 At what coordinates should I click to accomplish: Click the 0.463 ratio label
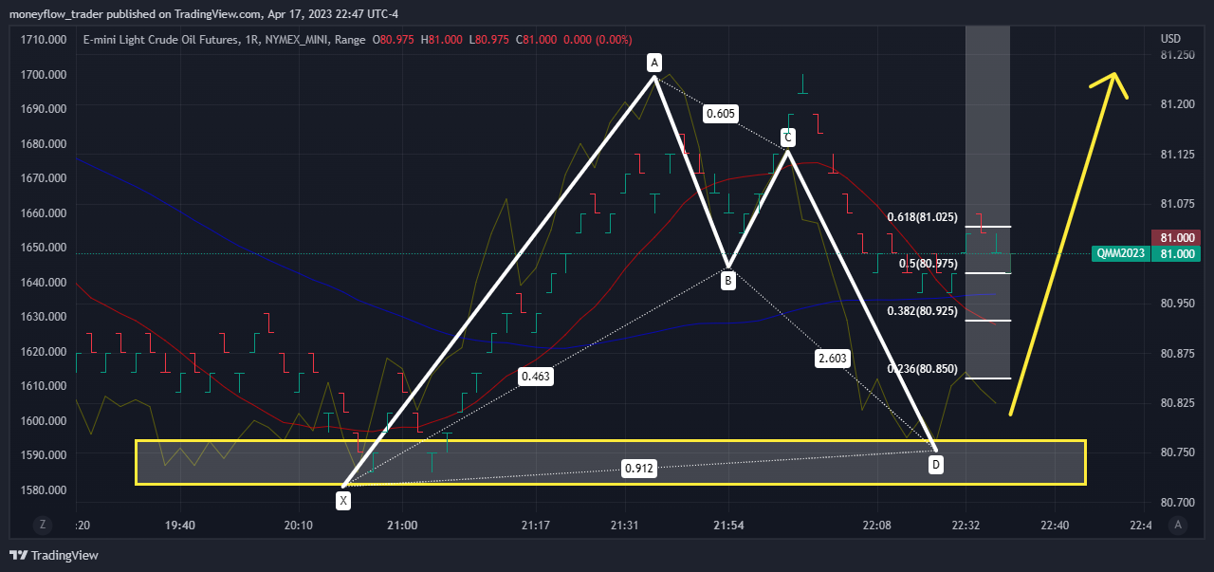coord(536,377)
